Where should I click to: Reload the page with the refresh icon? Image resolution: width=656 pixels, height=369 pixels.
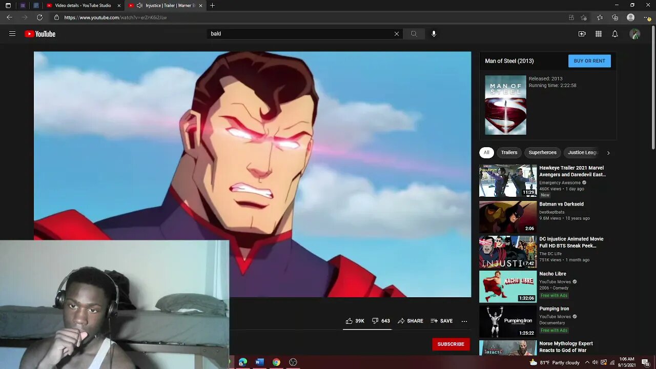coord(39,17)
